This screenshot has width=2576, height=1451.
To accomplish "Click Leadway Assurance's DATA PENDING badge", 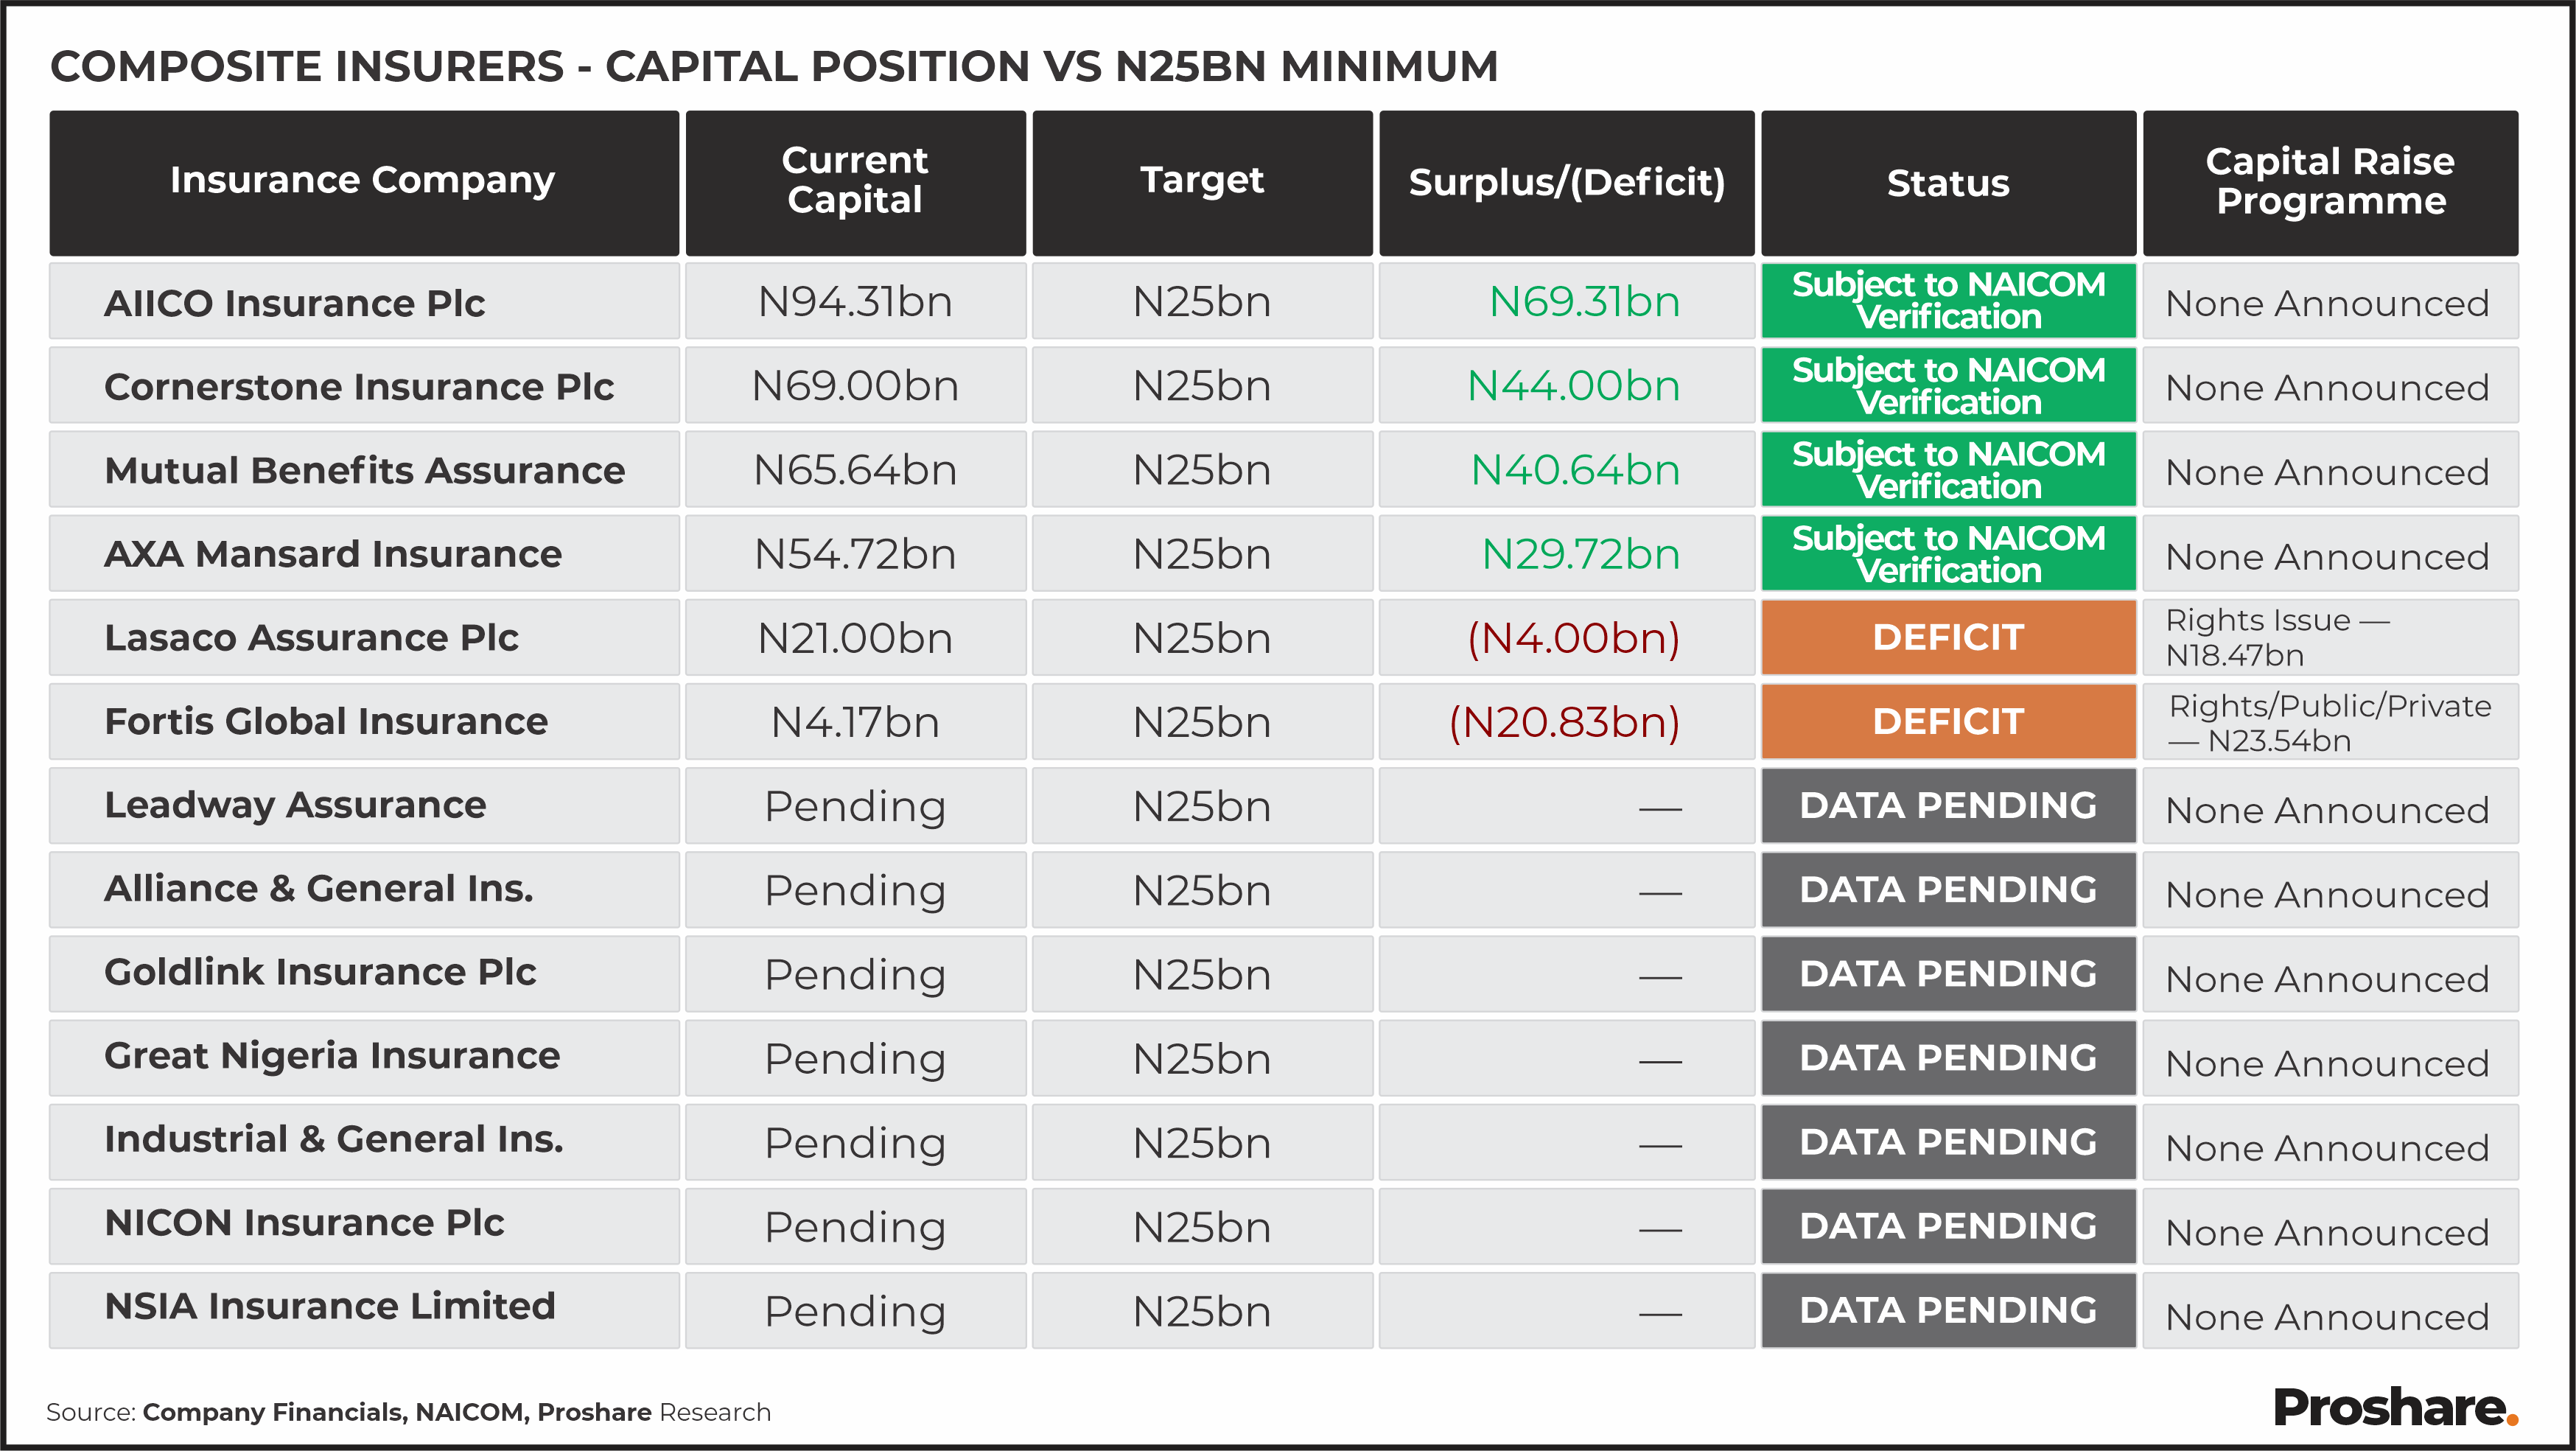I will coord(1947,806).
